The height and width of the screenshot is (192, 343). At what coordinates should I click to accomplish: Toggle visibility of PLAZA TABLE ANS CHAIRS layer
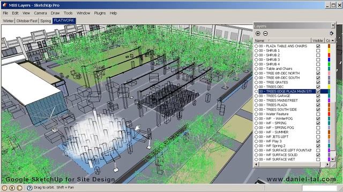point(318,46)
